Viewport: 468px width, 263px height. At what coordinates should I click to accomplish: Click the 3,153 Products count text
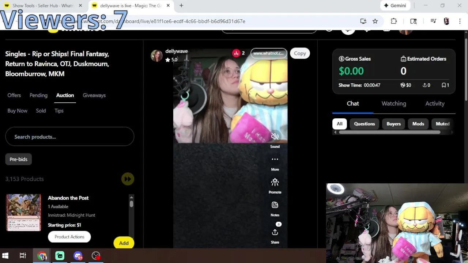(x=24, y=179)
